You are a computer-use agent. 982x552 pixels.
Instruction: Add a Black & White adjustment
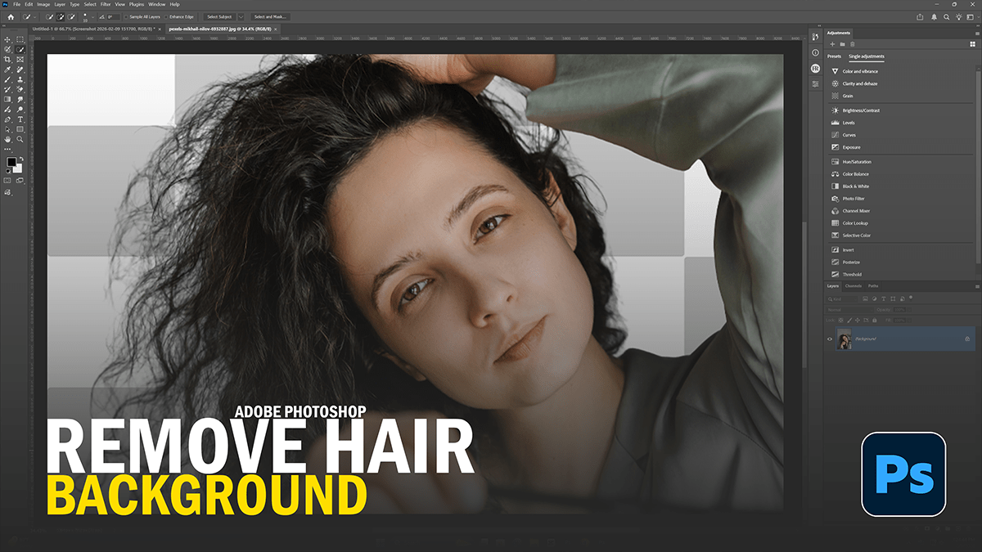coord(856,186)
